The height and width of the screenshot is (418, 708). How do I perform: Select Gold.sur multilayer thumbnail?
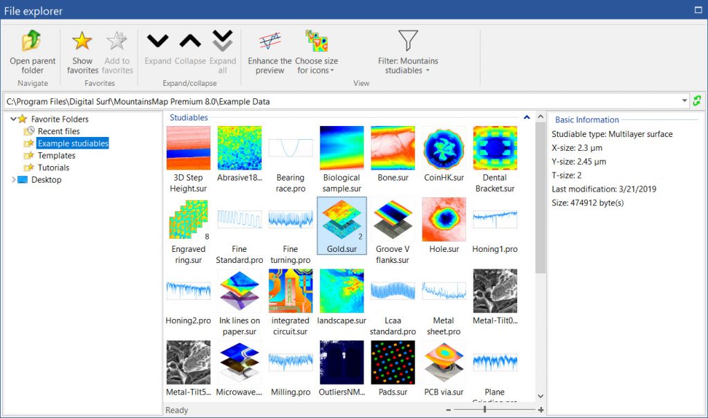coord(342,219)
